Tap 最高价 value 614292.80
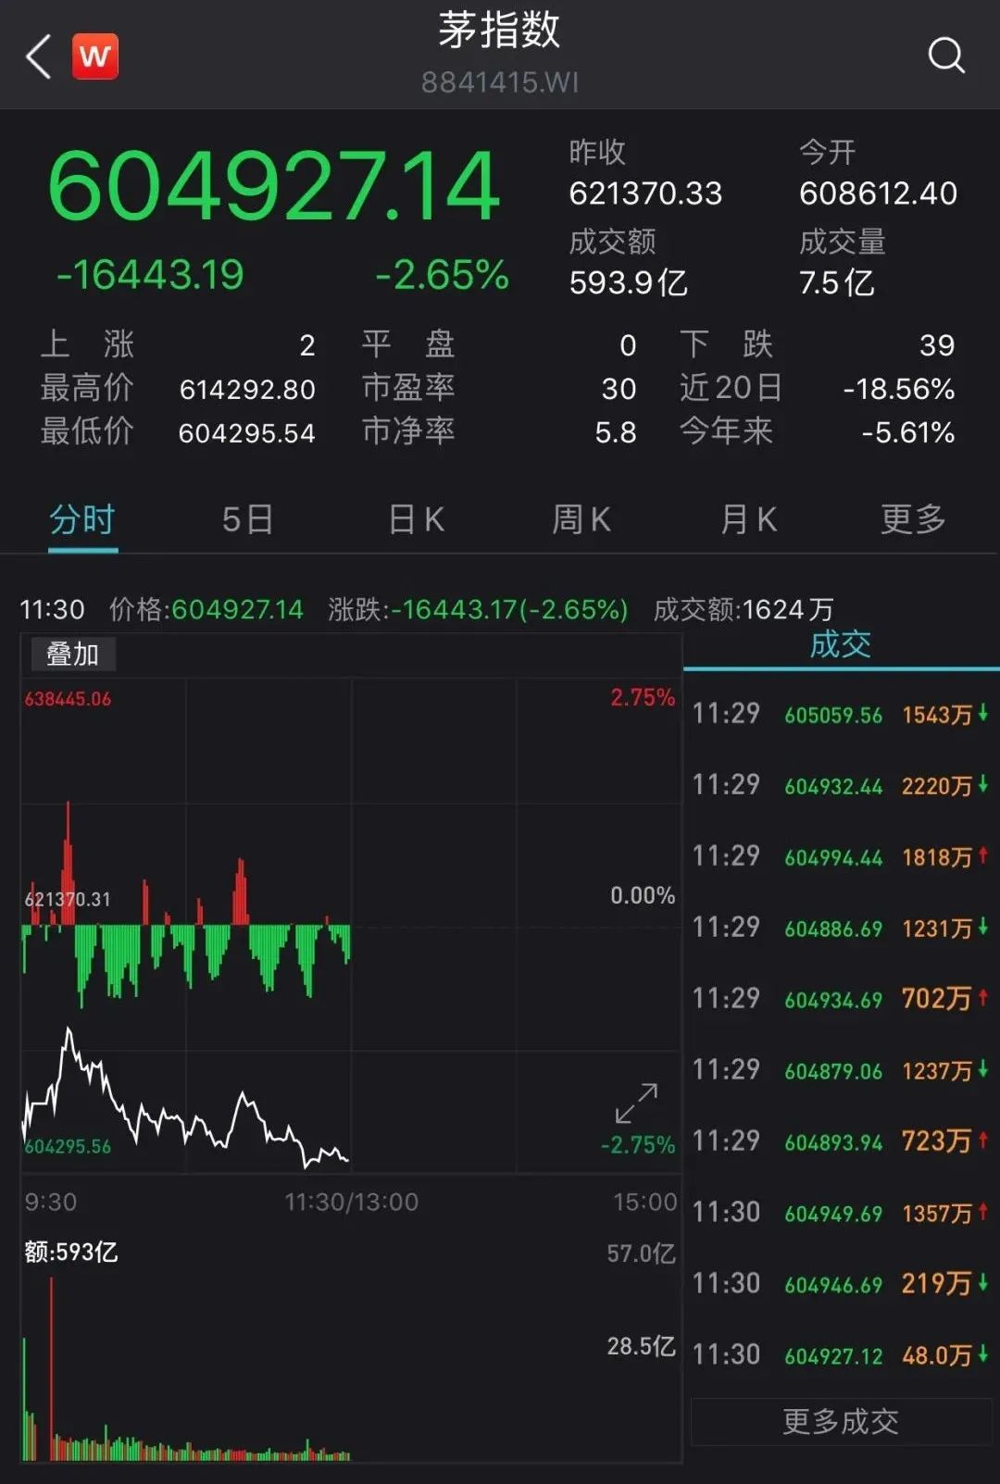Viewport: 1000px width, 1484px height. [247, 390]
